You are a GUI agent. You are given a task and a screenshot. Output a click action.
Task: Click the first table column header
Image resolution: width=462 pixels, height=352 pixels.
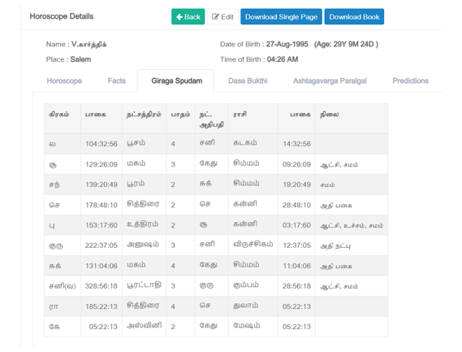pos(59,115)
